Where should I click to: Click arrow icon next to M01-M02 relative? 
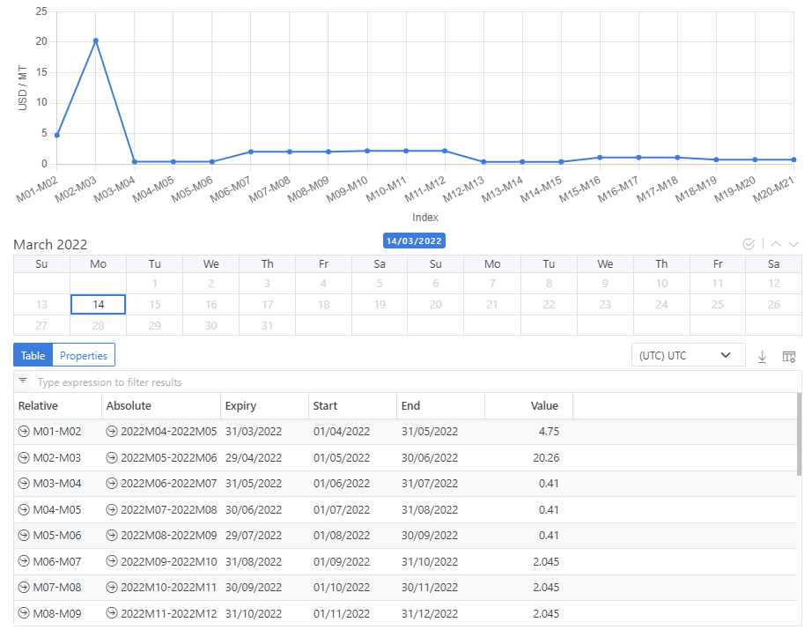(24, 432)
